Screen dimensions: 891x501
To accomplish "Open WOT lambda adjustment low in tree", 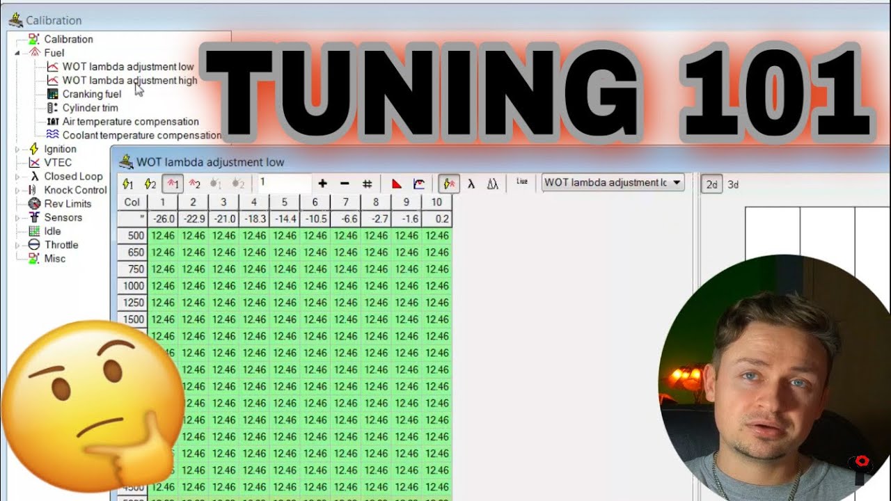I will [128, 67].
